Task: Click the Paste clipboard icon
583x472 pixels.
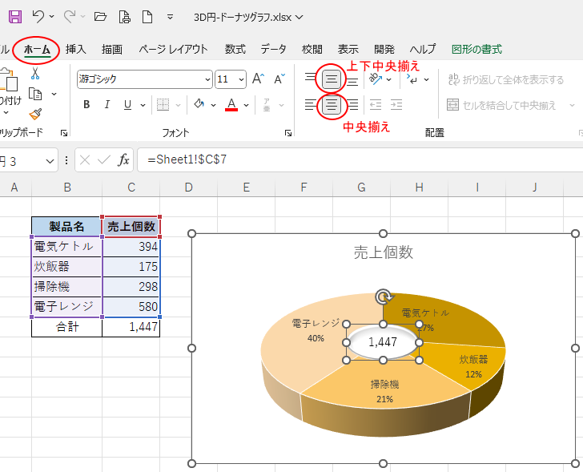Action: point(9,79)
